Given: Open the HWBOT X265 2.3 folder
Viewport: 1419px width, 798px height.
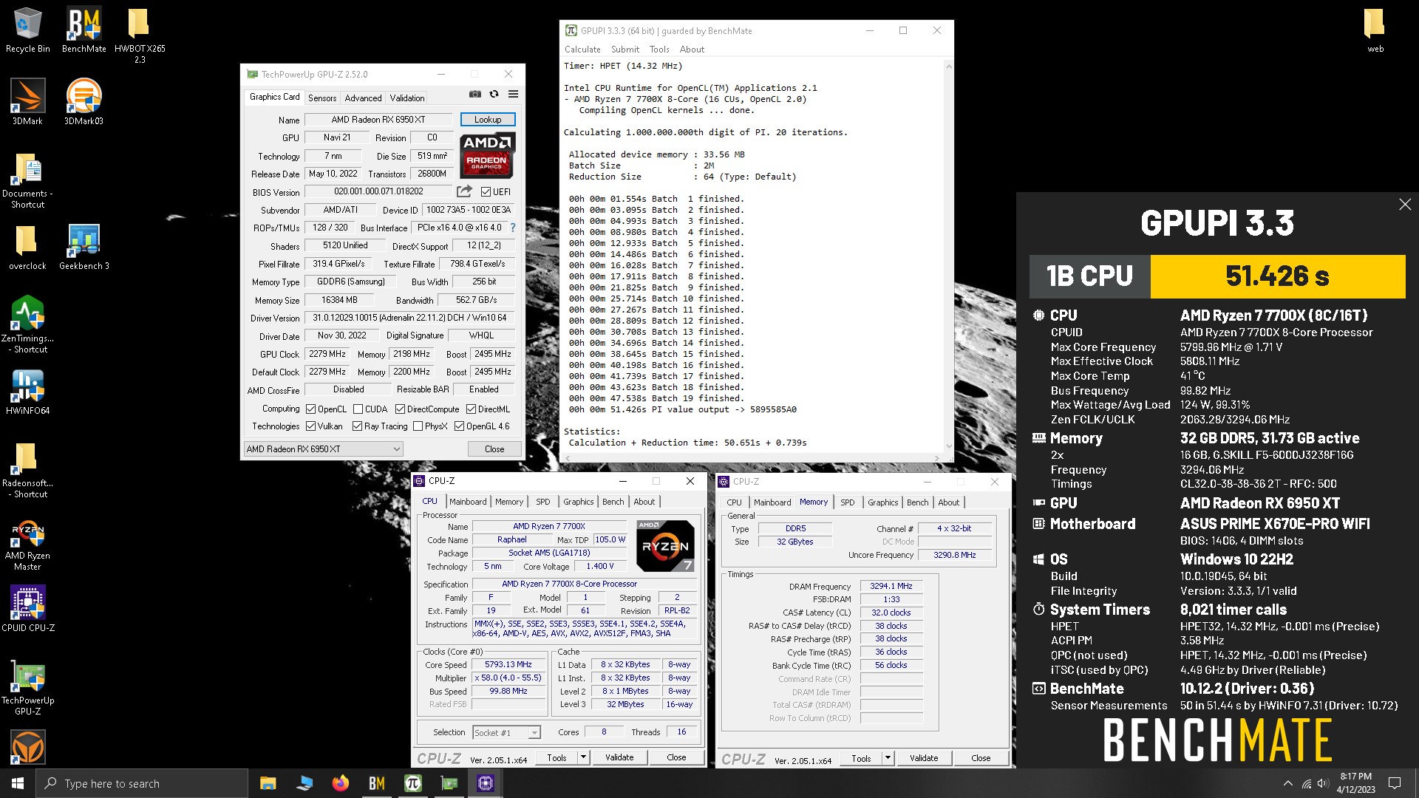Looking at the screenshot, I should pos(140,35).
